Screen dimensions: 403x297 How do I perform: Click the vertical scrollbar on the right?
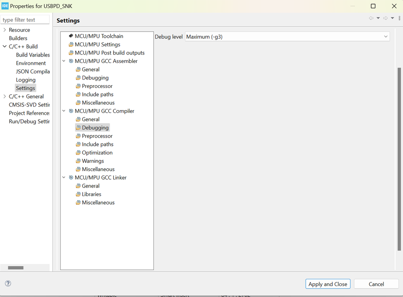point(399,159)
